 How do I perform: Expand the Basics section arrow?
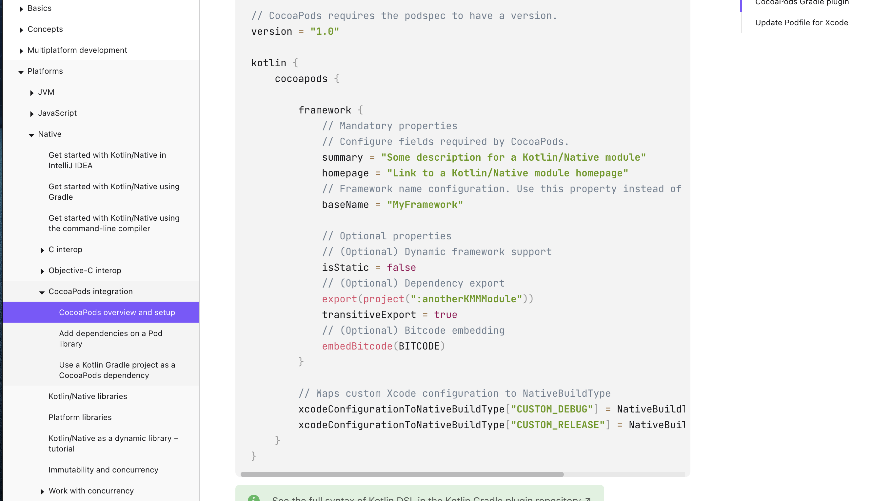pos(21,9)
